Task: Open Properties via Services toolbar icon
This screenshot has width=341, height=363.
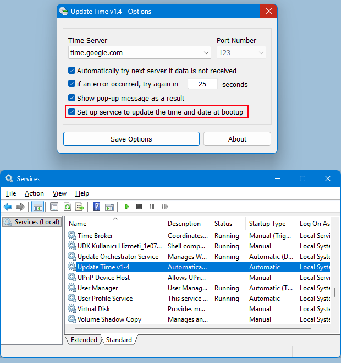Action: [54, 207]
